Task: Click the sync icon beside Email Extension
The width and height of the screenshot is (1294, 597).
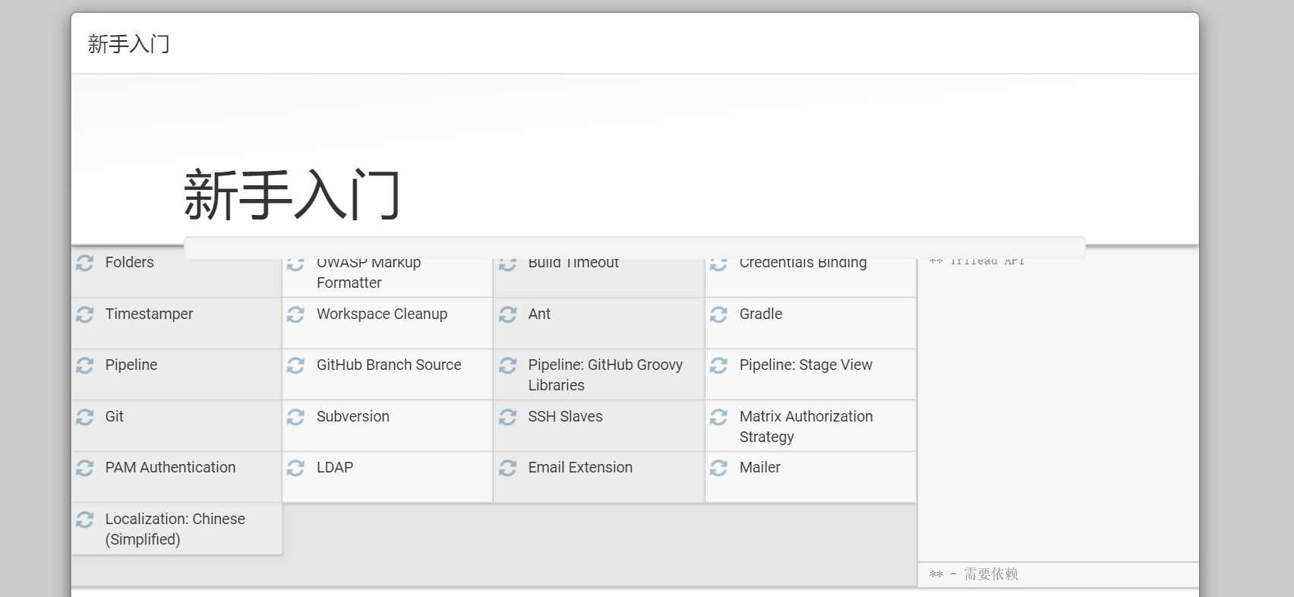Action: tap(508, 468)
